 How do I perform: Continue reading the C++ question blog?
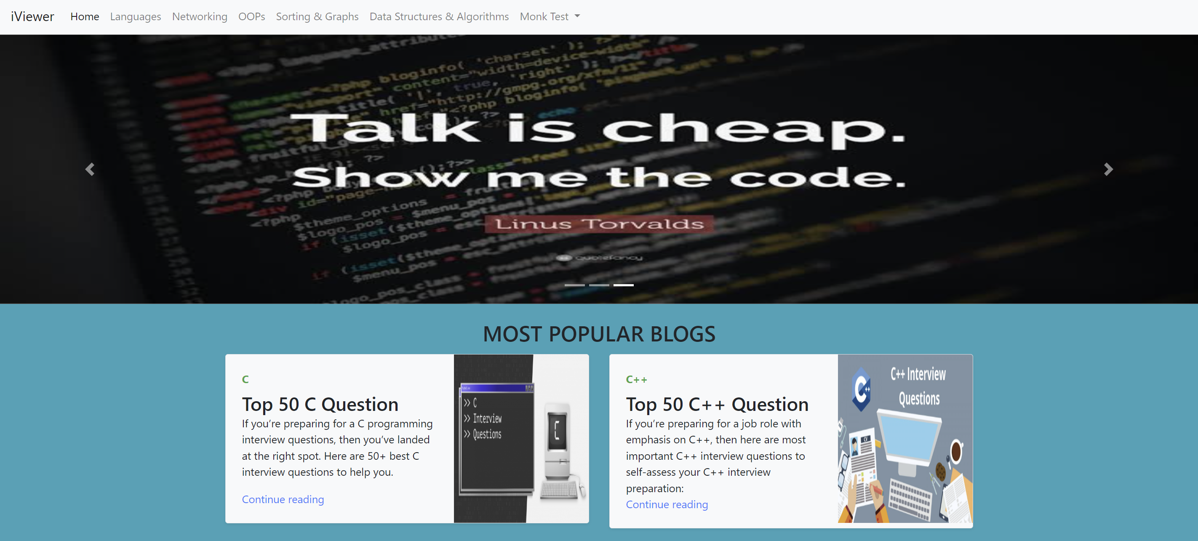tap(667, 504)
